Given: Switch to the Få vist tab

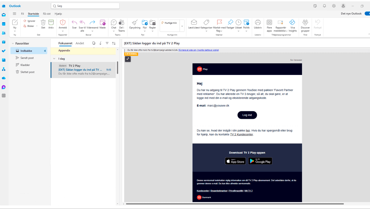Looking at the screenshot, I should pyautogui.click(x=47, y=14).
